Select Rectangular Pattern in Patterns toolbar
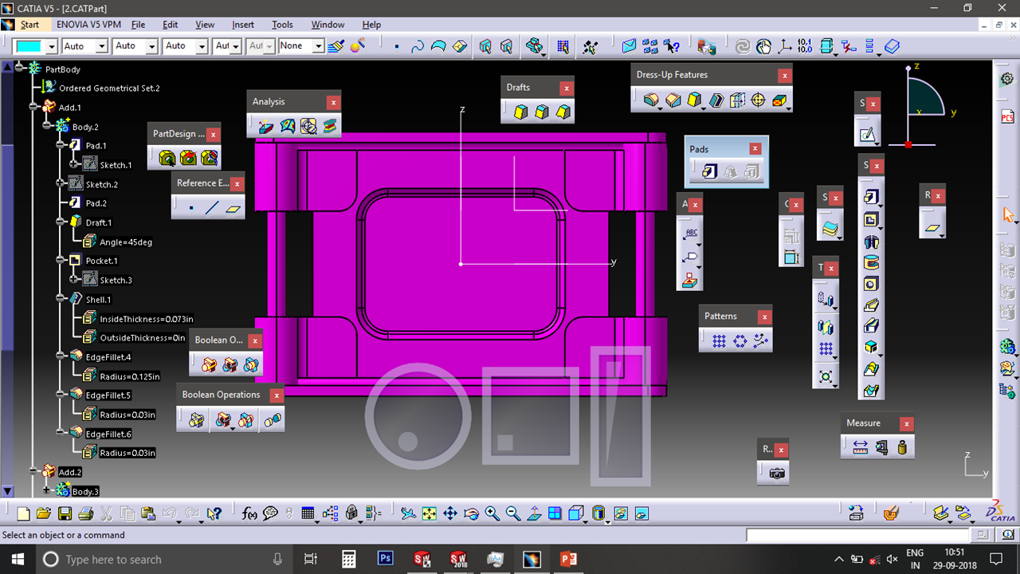This screenshot has height=574, width=1020. coord(719,341)
